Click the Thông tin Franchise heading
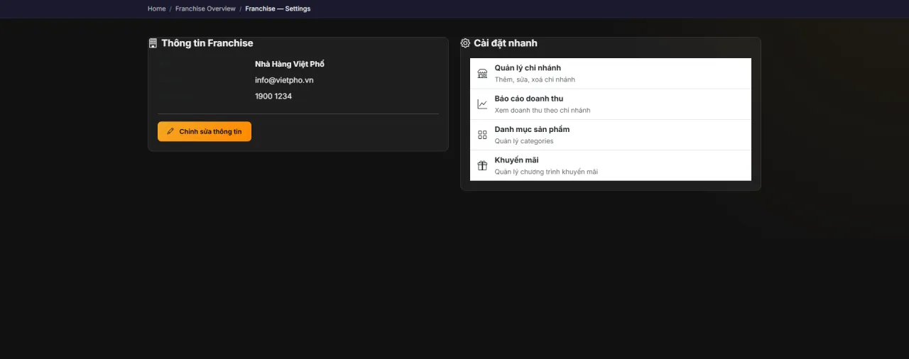Image resolution: width=909 pixels, height=359 pixels. pos(207,43)
